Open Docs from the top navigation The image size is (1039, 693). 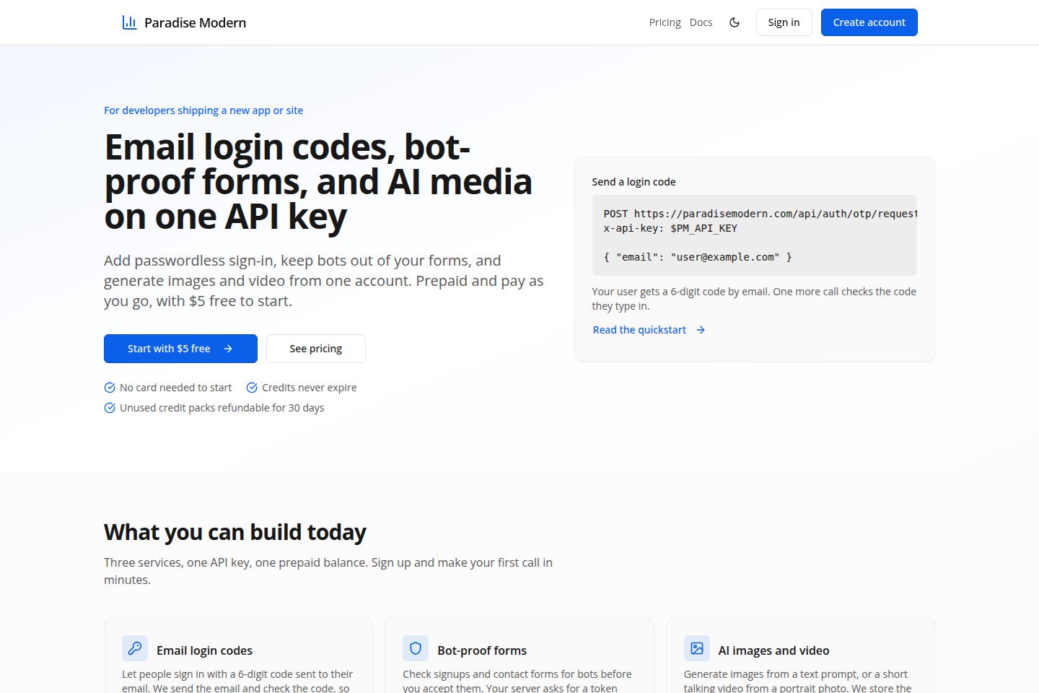(701, 22)
